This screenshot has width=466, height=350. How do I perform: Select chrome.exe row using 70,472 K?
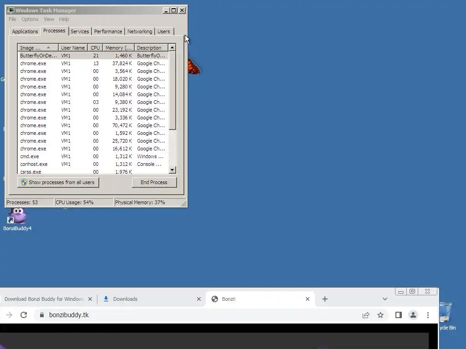93,125
